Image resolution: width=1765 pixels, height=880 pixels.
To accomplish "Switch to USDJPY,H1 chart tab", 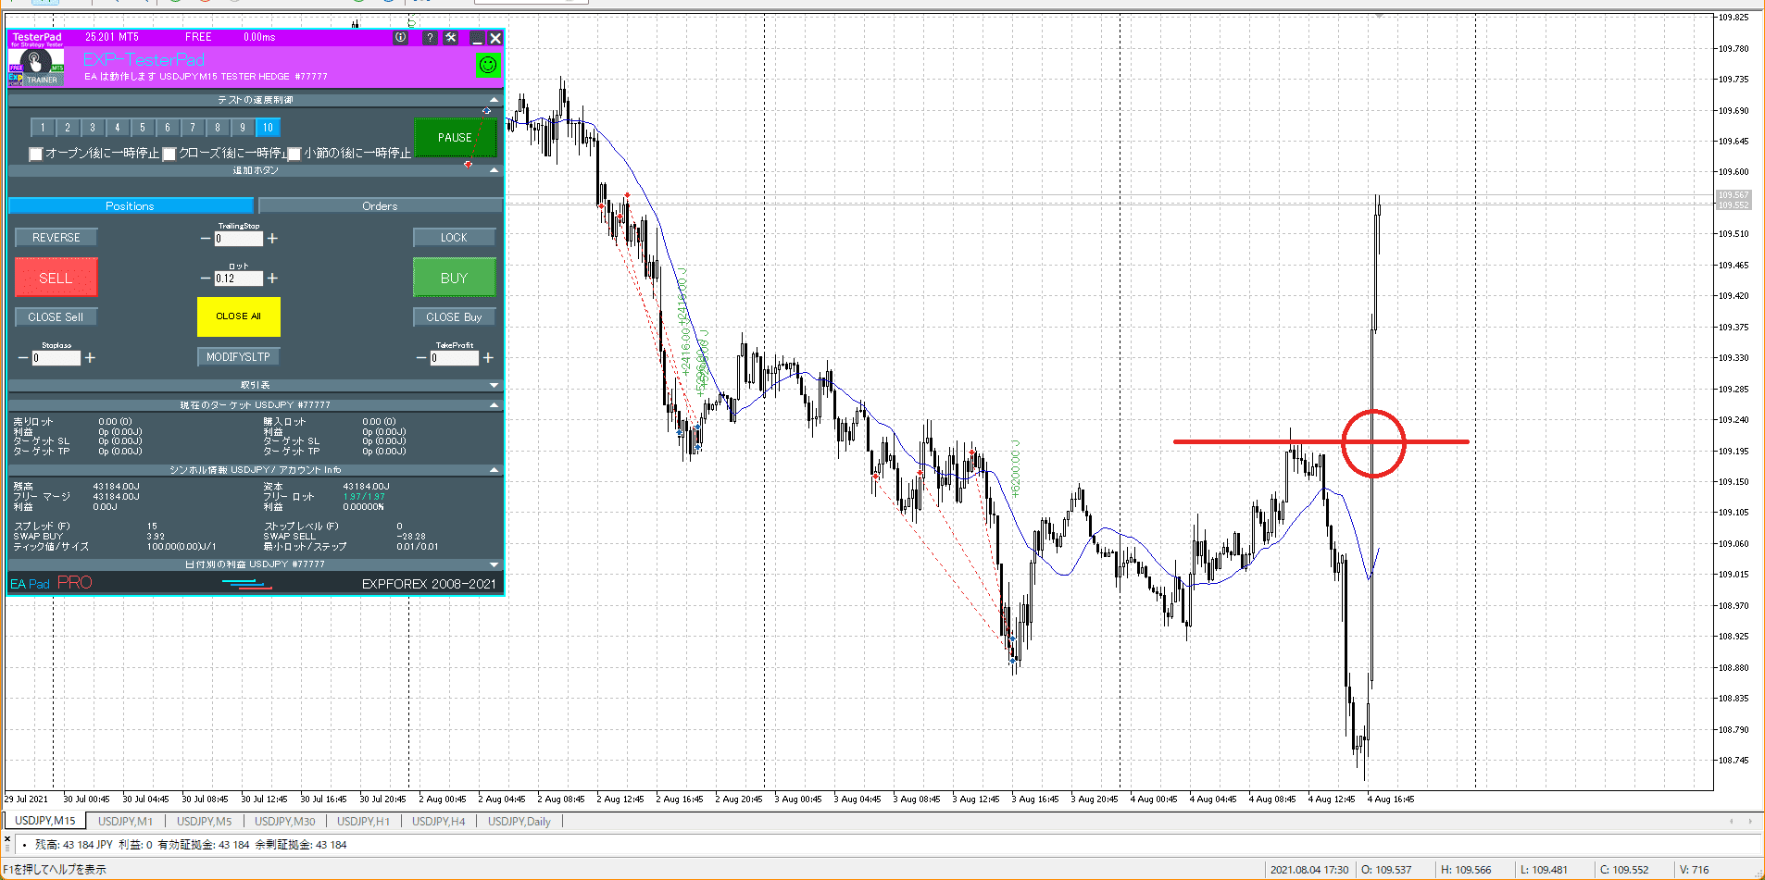I will tap(363, 822).
